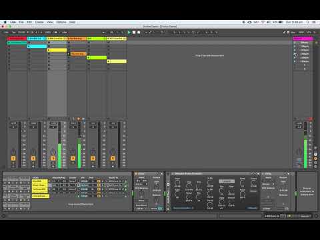Viewport: 320px width, 240px height.
Task: Toggle the last device's activator in title bar
Action: click(x=263, y=174)
